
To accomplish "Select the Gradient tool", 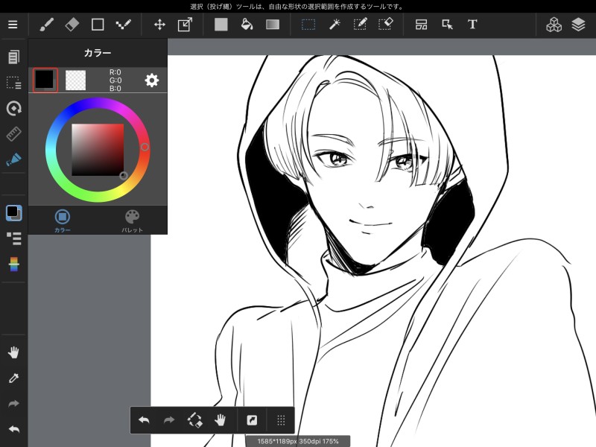I will tap(273, 25).
